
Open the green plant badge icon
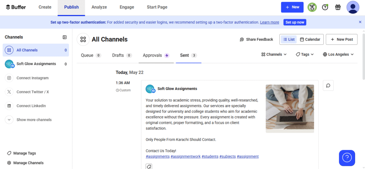pos(312,7)
